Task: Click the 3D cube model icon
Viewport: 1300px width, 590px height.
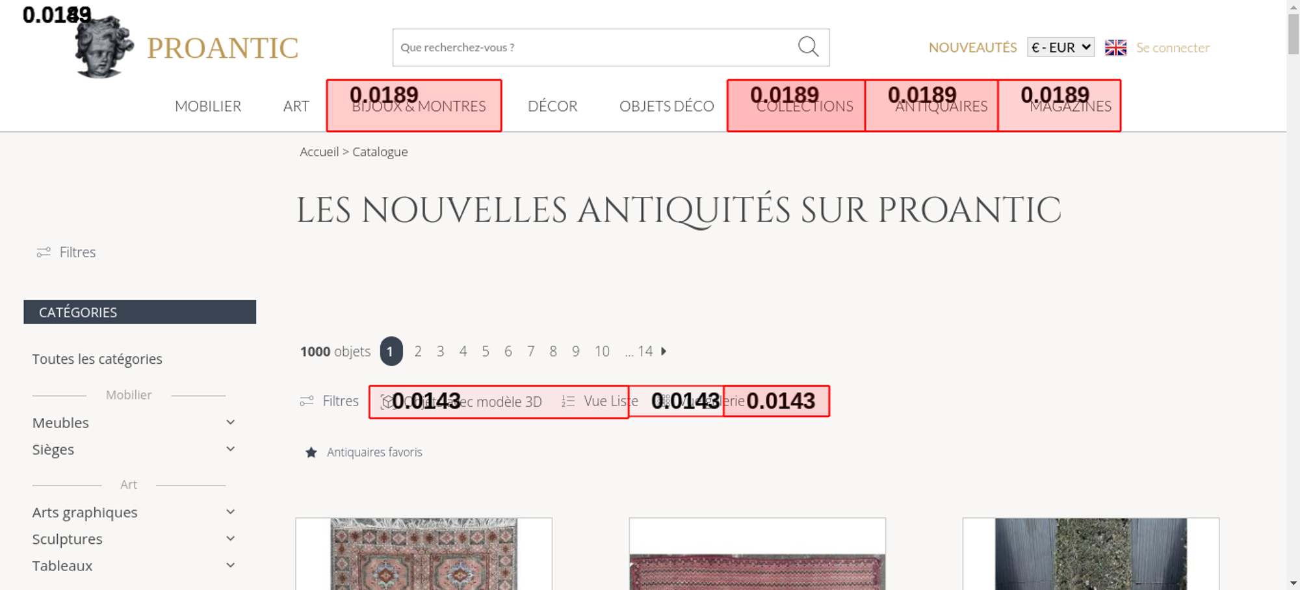Action: (387, 402)
